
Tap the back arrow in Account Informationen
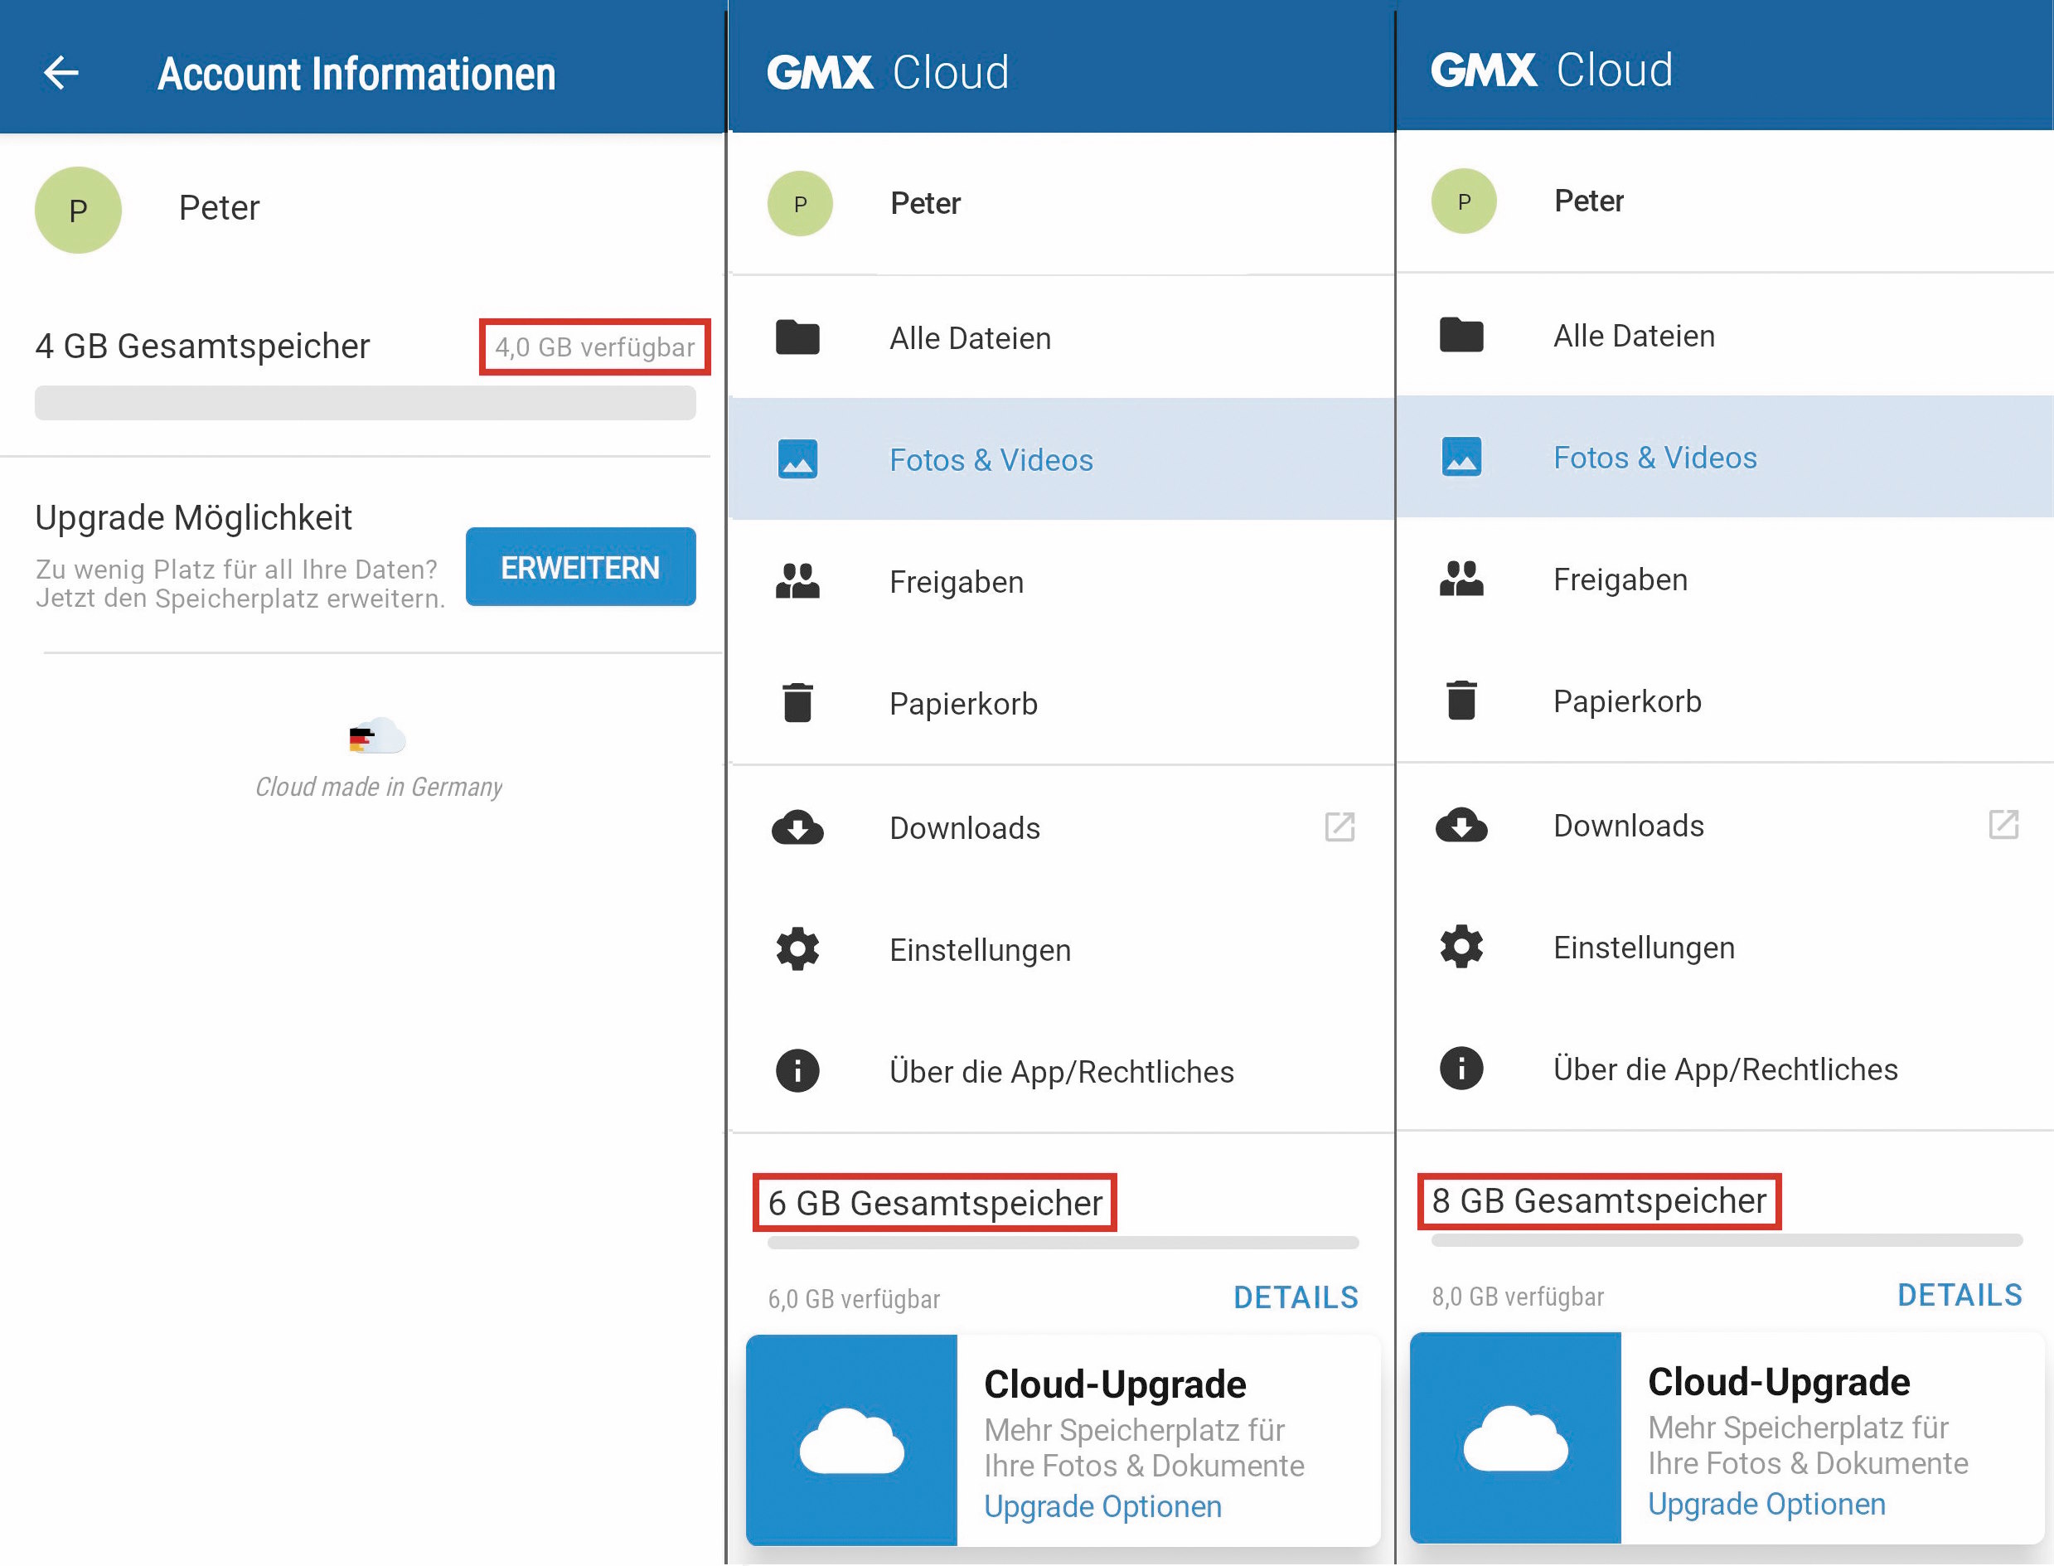61,73
